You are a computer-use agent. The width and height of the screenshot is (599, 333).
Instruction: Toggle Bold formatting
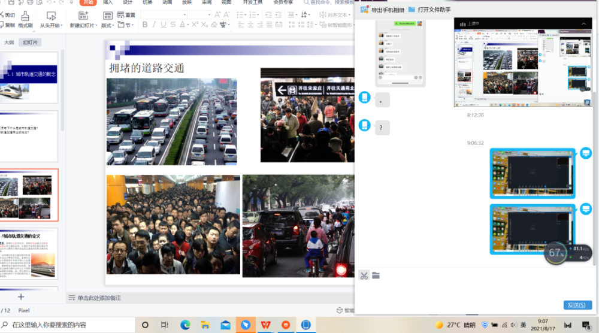coord(145,25)
